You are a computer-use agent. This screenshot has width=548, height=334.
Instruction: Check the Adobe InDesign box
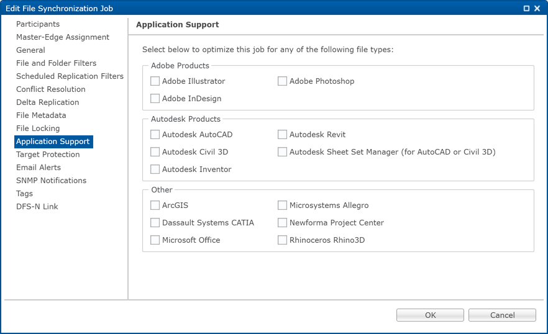155,99
